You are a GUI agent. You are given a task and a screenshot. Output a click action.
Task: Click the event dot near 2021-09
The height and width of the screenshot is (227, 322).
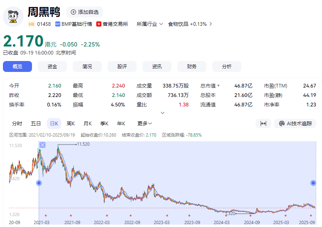coord(71,215)
